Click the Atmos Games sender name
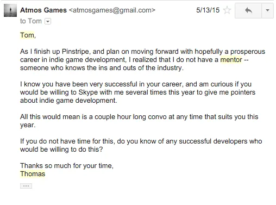 [43, 10]
